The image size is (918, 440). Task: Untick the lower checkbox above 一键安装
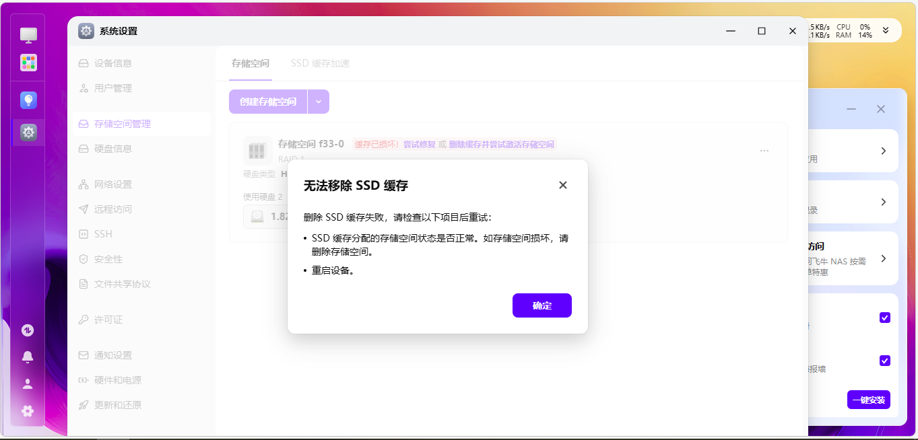885,361
